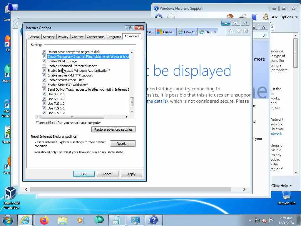Screen dimensions: 301x226
Task: Click the Reset... button
Action: click(123, 144)
